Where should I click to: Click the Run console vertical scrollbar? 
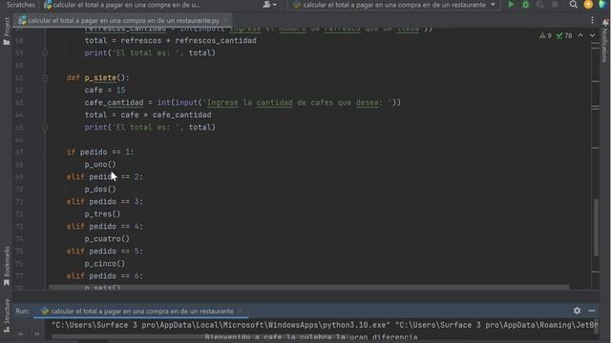[595, 327]
